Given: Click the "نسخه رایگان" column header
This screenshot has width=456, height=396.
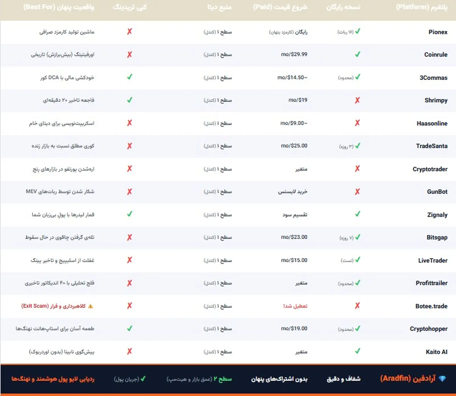Looking at the screenshot, I should point(343,7).
